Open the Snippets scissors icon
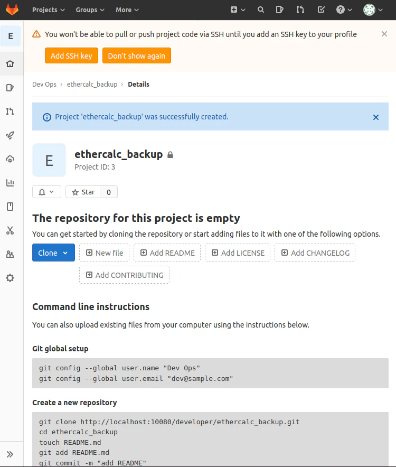The image size is (396, 467). [10, 230]
